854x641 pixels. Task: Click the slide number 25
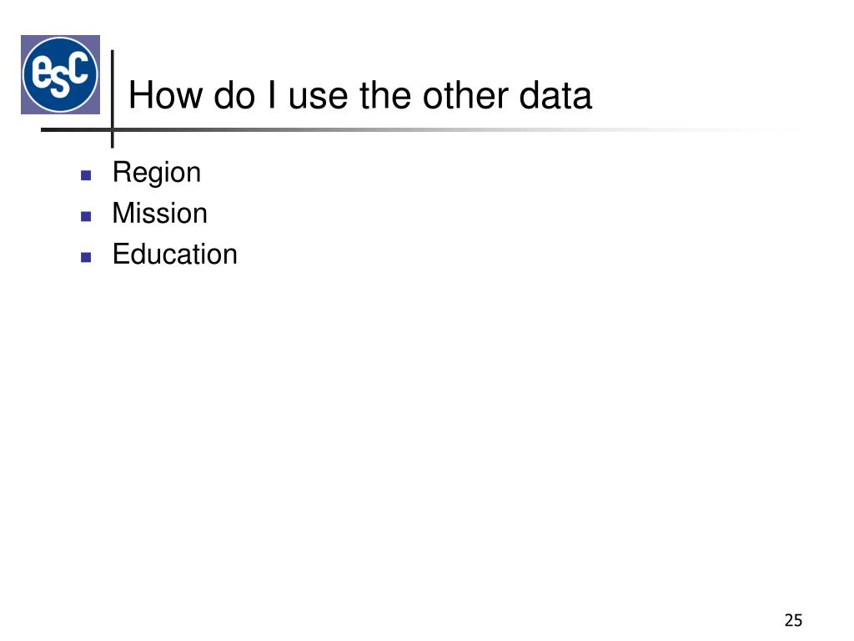pyautogui.click(x=794, y=620)
